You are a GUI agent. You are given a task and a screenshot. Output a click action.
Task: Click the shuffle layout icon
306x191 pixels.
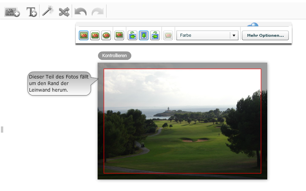pyautogui.click(x=64, y=12)
